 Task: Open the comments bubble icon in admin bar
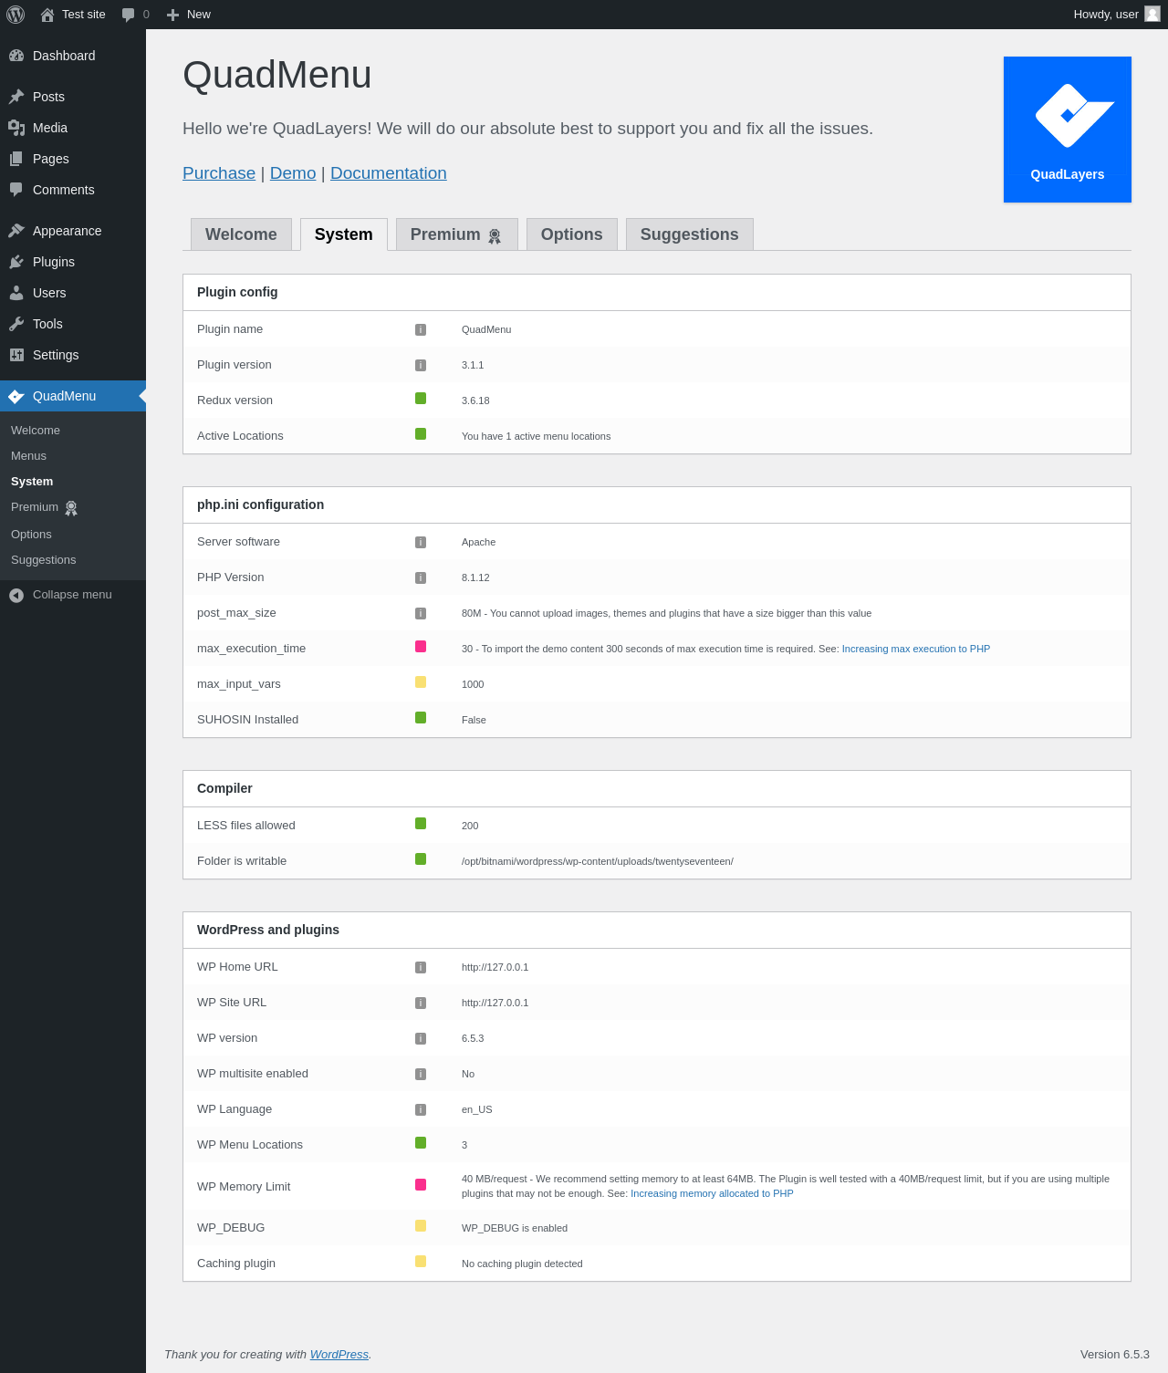pyautogui.click(x=129, y=15)
